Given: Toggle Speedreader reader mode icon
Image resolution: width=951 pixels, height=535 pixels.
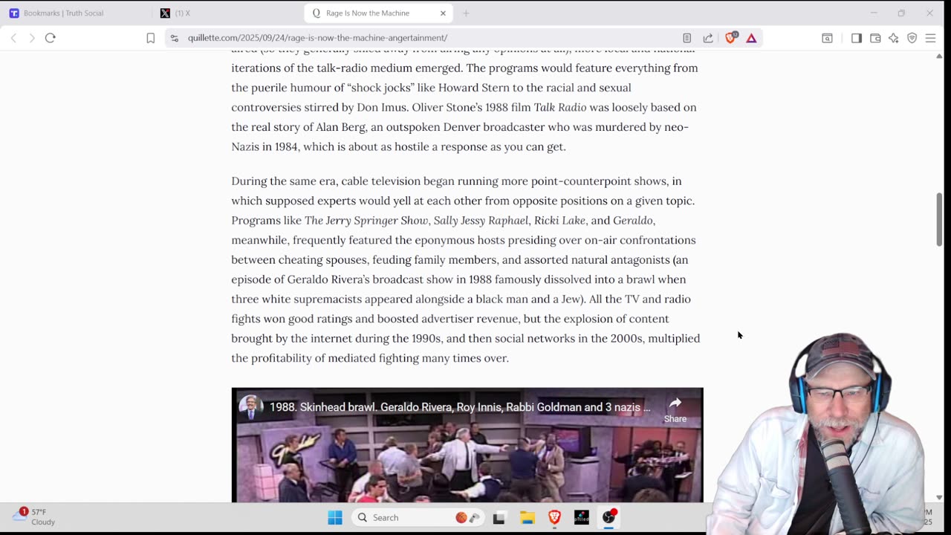Looking at the screenshot, I should [x=687, y=38].
